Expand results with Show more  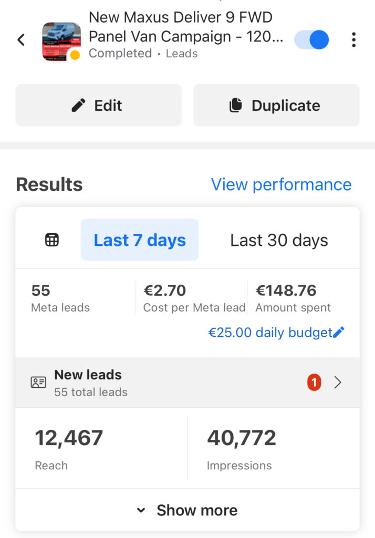[x=187, y=510]
